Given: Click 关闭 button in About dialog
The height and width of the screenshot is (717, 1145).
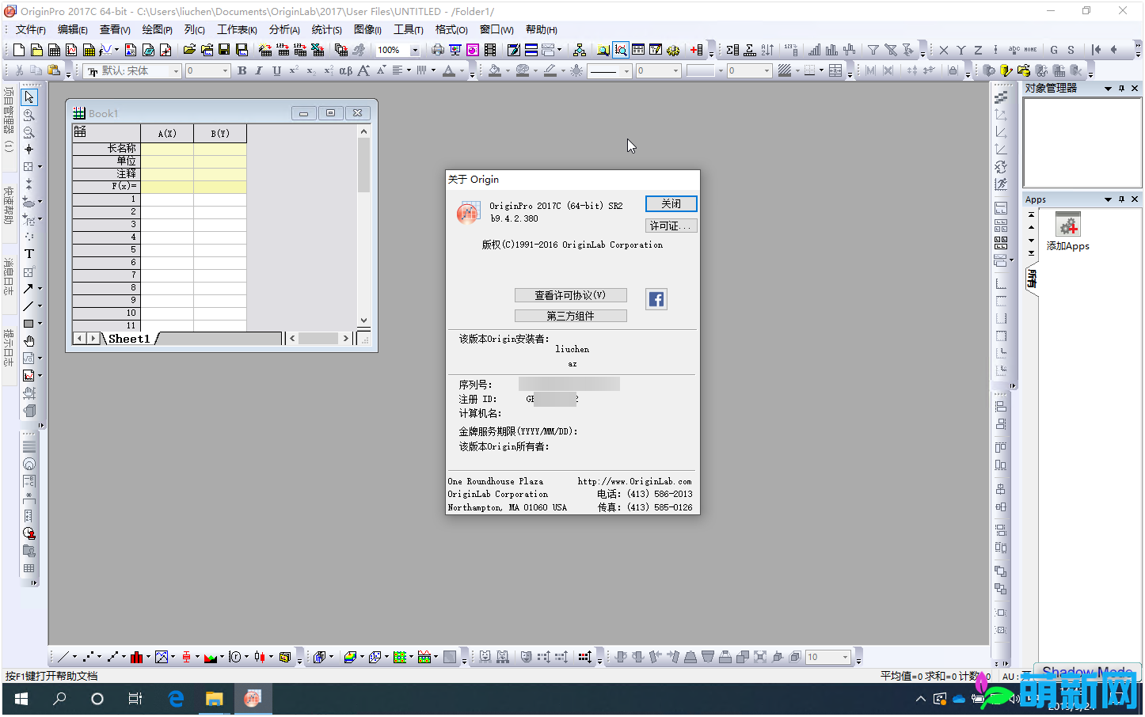Looking at the screenshot, I should [671, 204].
